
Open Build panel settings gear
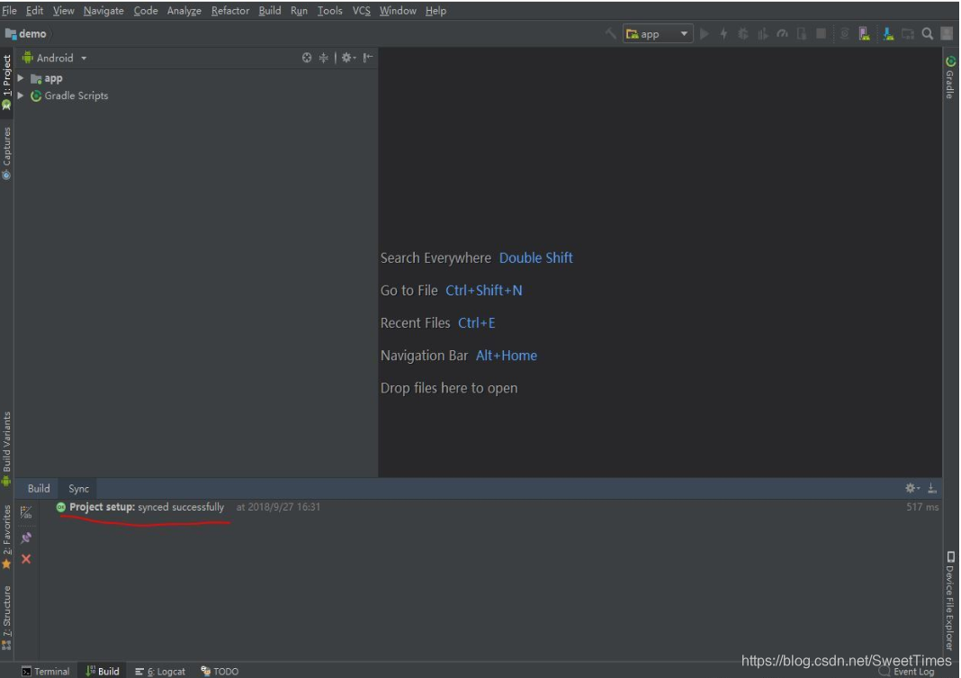[x=912, y=488]
